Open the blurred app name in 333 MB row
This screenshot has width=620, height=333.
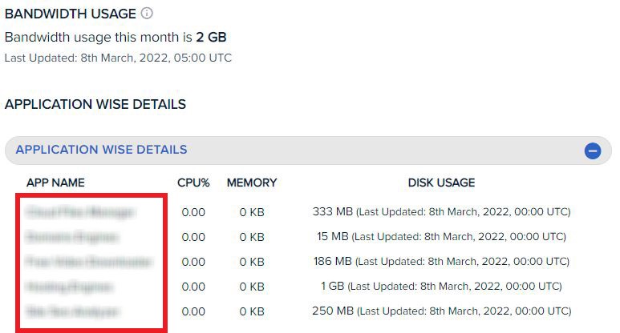point(80,212)
